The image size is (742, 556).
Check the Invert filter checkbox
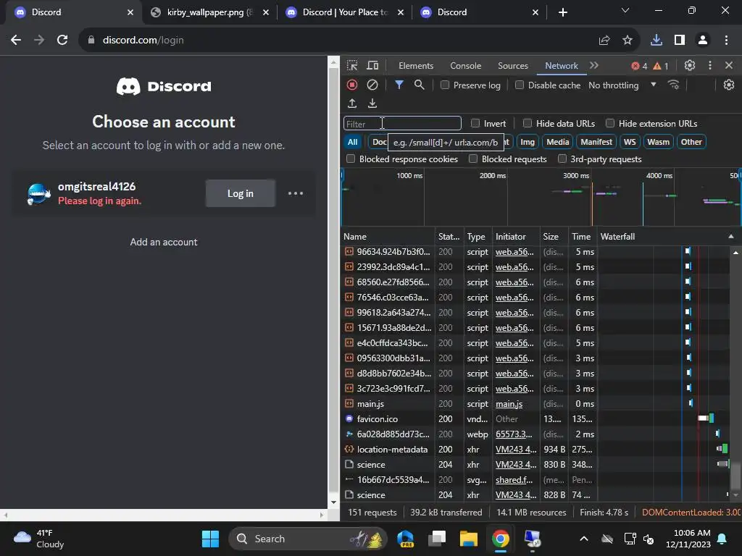[475, 123]
